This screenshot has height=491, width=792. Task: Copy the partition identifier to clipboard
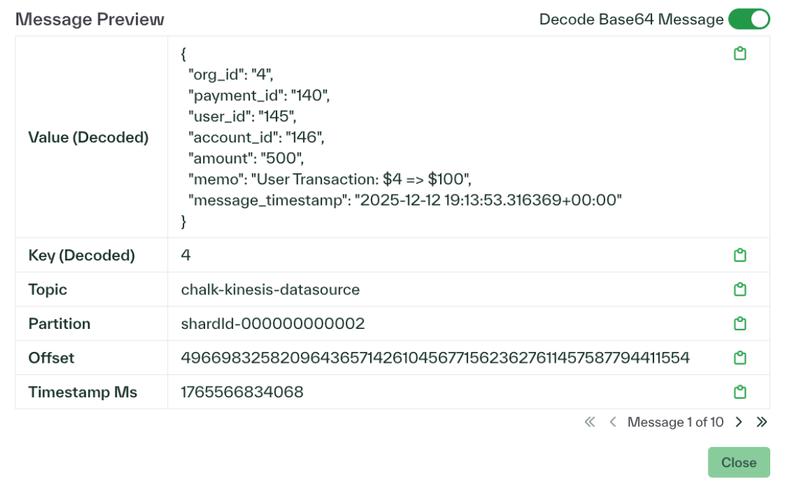(x=740, y=323)
